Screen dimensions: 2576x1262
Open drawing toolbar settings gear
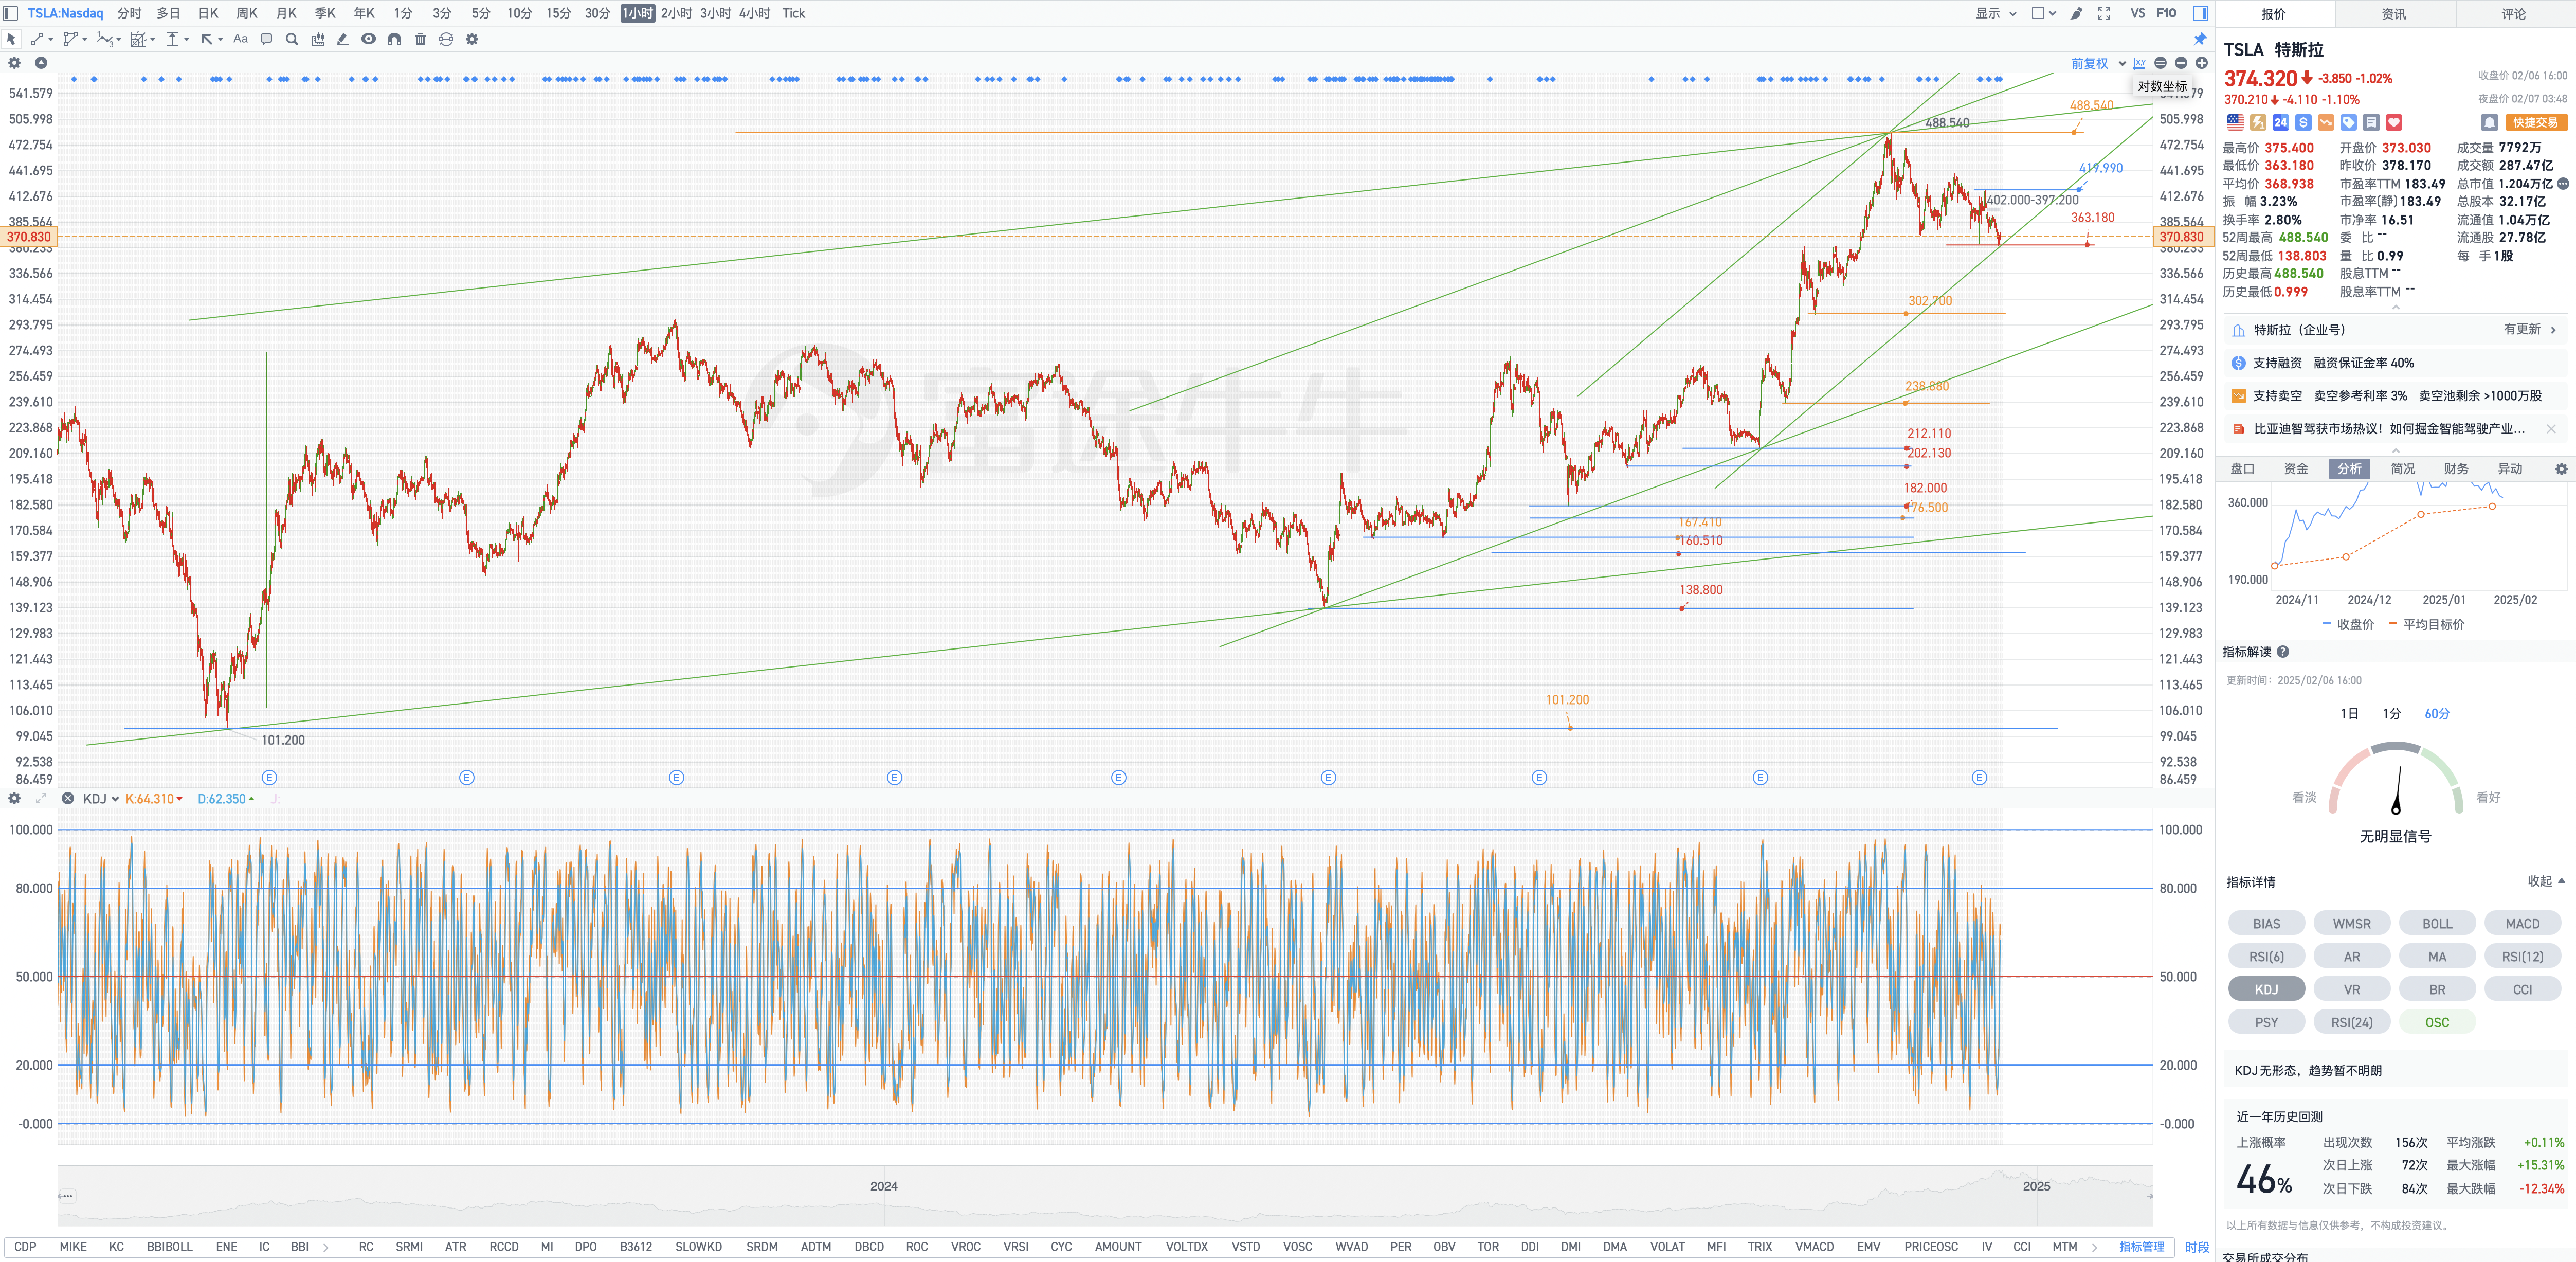point(472,39)
